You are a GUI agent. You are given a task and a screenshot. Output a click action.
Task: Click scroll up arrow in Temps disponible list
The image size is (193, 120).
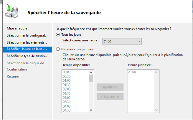[91, 72]
